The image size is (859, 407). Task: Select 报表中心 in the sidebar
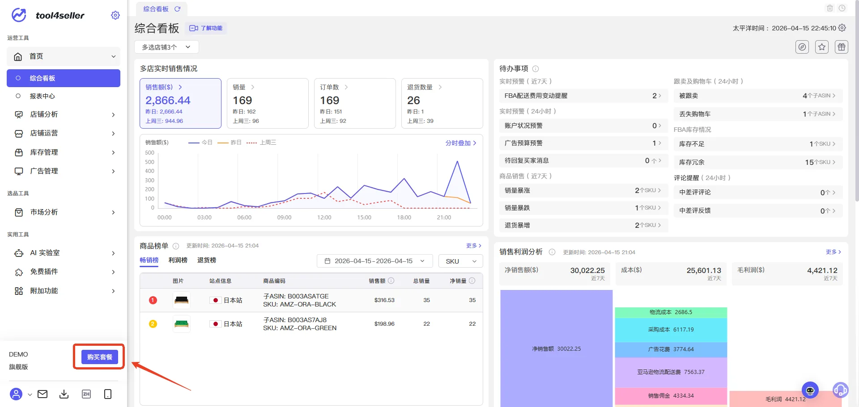pyautogui.click(x=64, y=96)
